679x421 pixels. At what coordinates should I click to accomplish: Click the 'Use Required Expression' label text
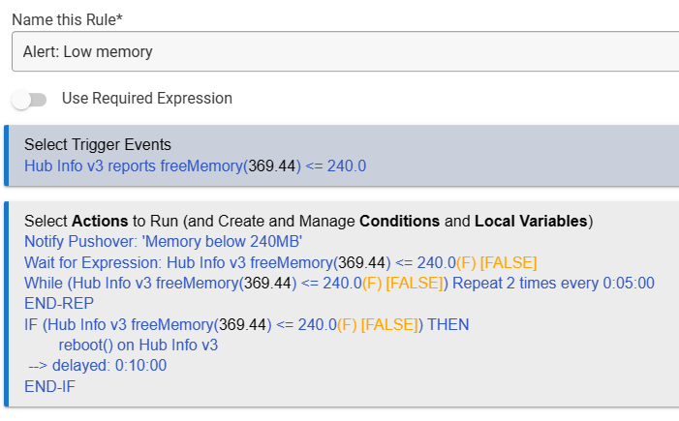[146, 99]
